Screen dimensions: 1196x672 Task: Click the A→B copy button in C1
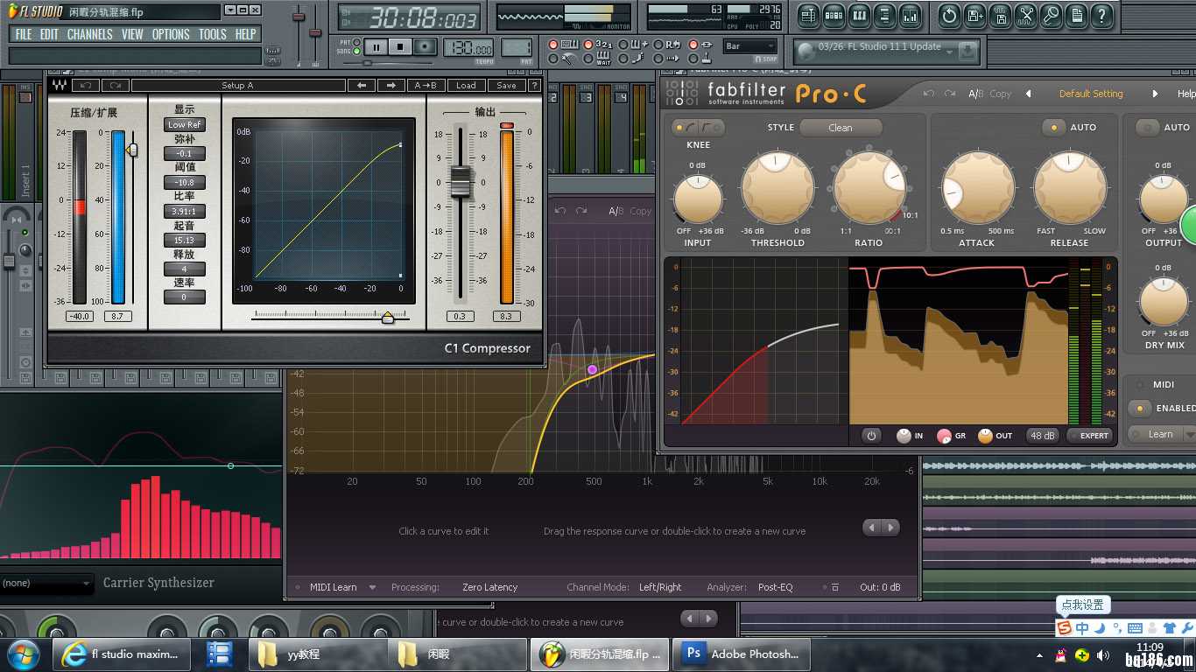428,86
